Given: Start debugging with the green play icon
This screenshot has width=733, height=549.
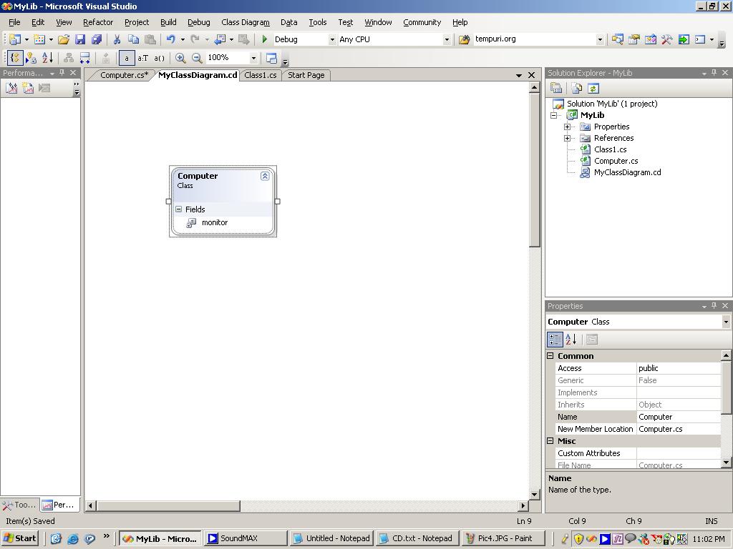Looking at the screenshot, I should (x=265, y=40).
